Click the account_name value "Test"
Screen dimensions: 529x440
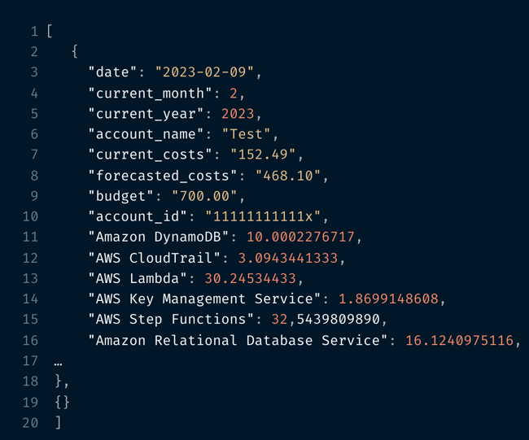pyautogui.click(x=247, y=134)
